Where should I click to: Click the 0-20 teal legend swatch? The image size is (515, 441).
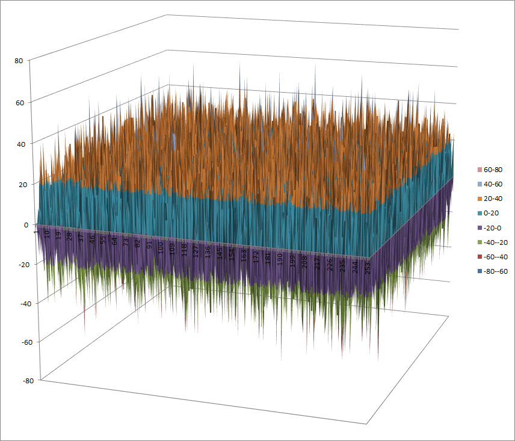click(480, 213)
